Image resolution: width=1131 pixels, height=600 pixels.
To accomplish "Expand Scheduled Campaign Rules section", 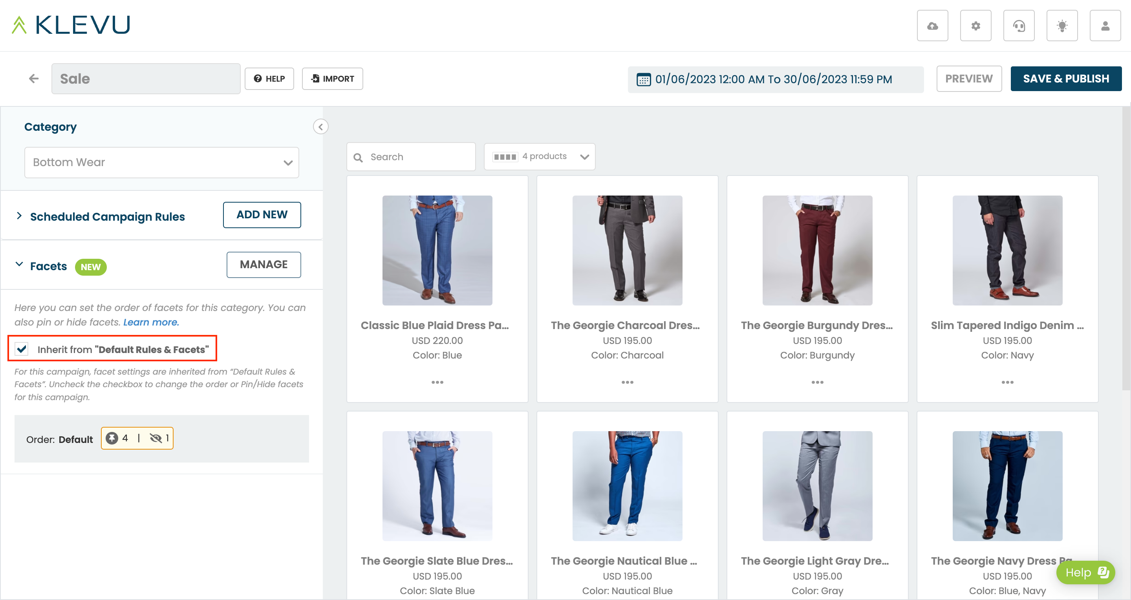I will (19, 216).
